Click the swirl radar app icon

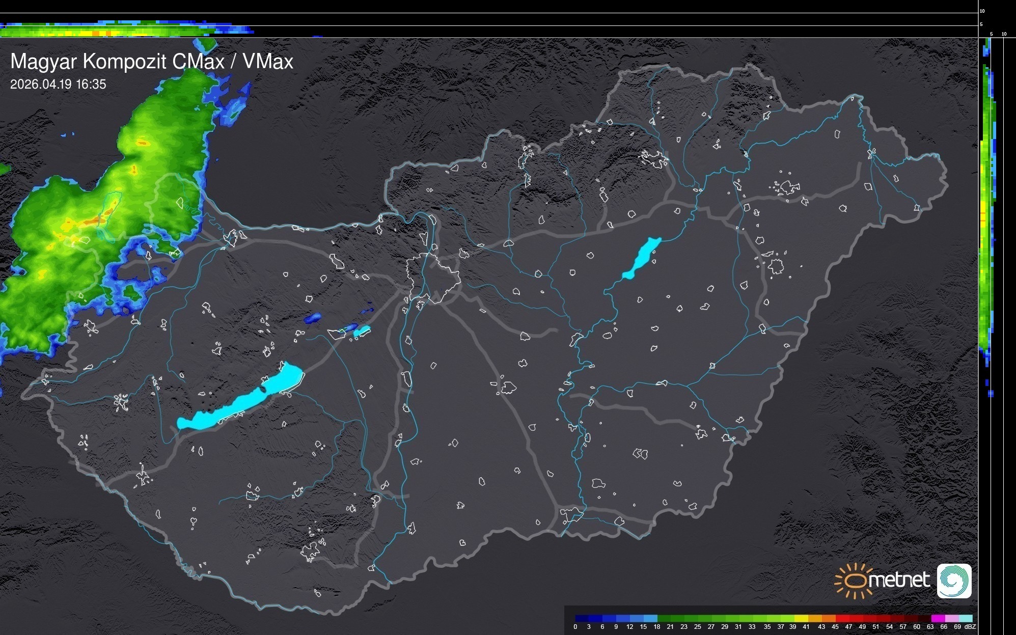954,581
